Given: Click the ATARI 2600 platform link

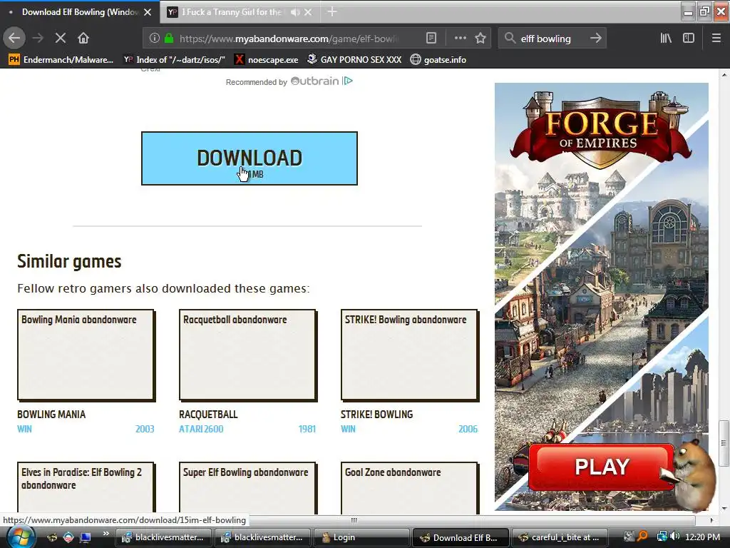Looking at the screenshot, I should (x=201, y=429).
